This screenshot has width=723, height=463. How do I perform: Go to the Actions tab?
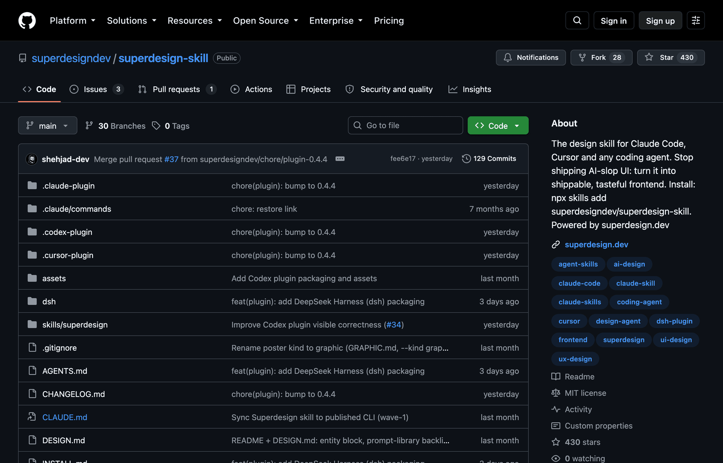(251, 89)
